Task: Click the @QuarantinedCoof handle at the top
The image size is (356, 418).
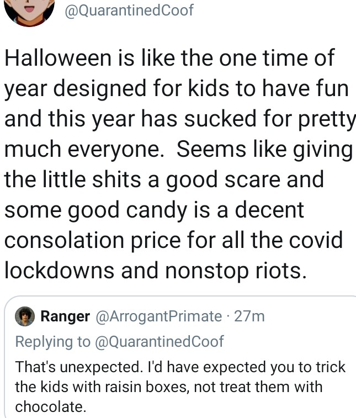Action: pos(129,10)
